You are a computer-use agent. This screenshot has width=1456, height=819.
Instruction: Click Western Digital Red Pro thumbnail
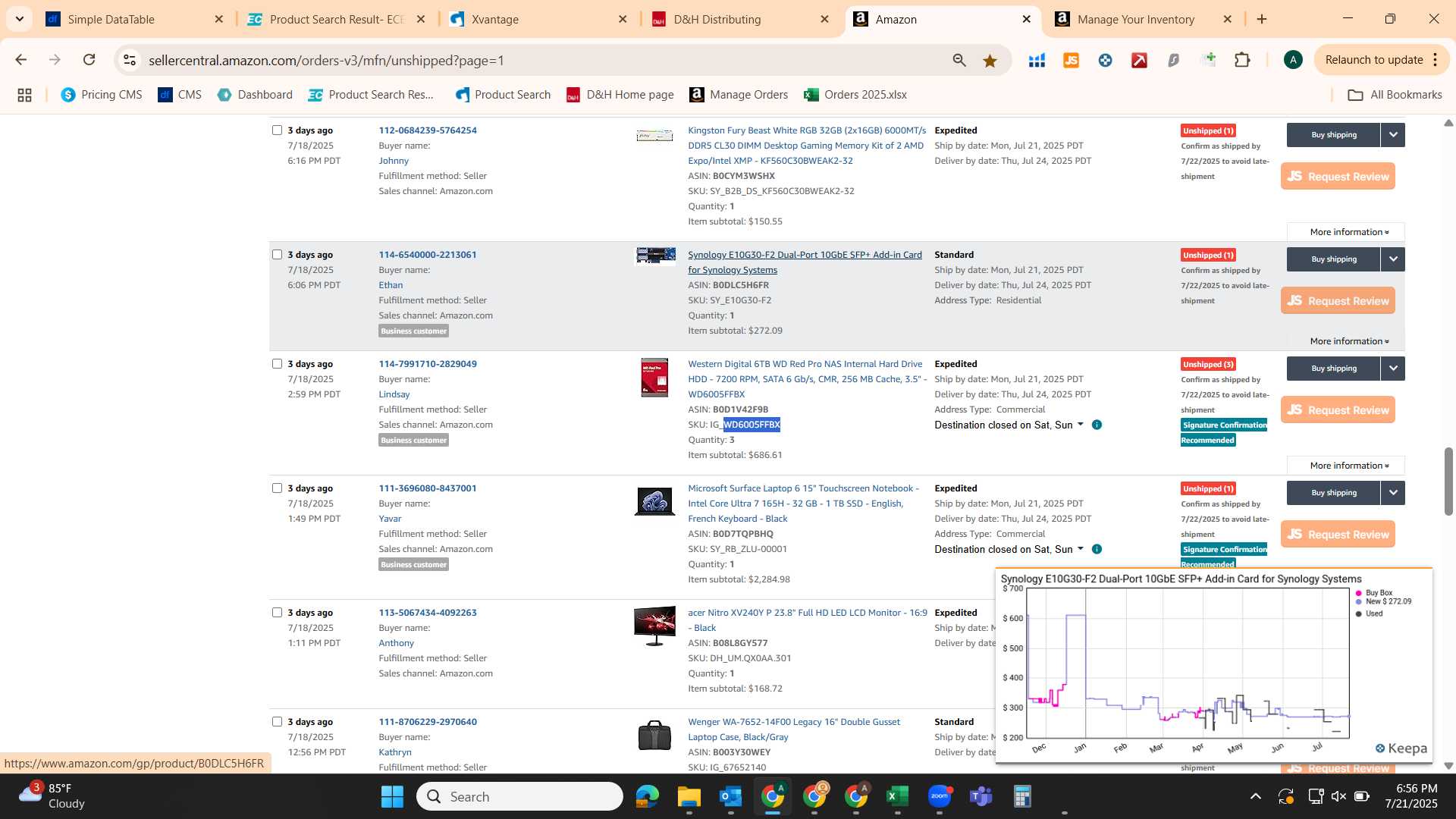(x=654, y=378)
